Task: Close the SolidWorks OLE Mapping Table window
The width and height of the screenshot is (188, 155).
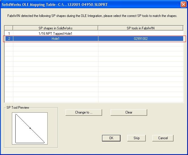Action: [183, 5]
